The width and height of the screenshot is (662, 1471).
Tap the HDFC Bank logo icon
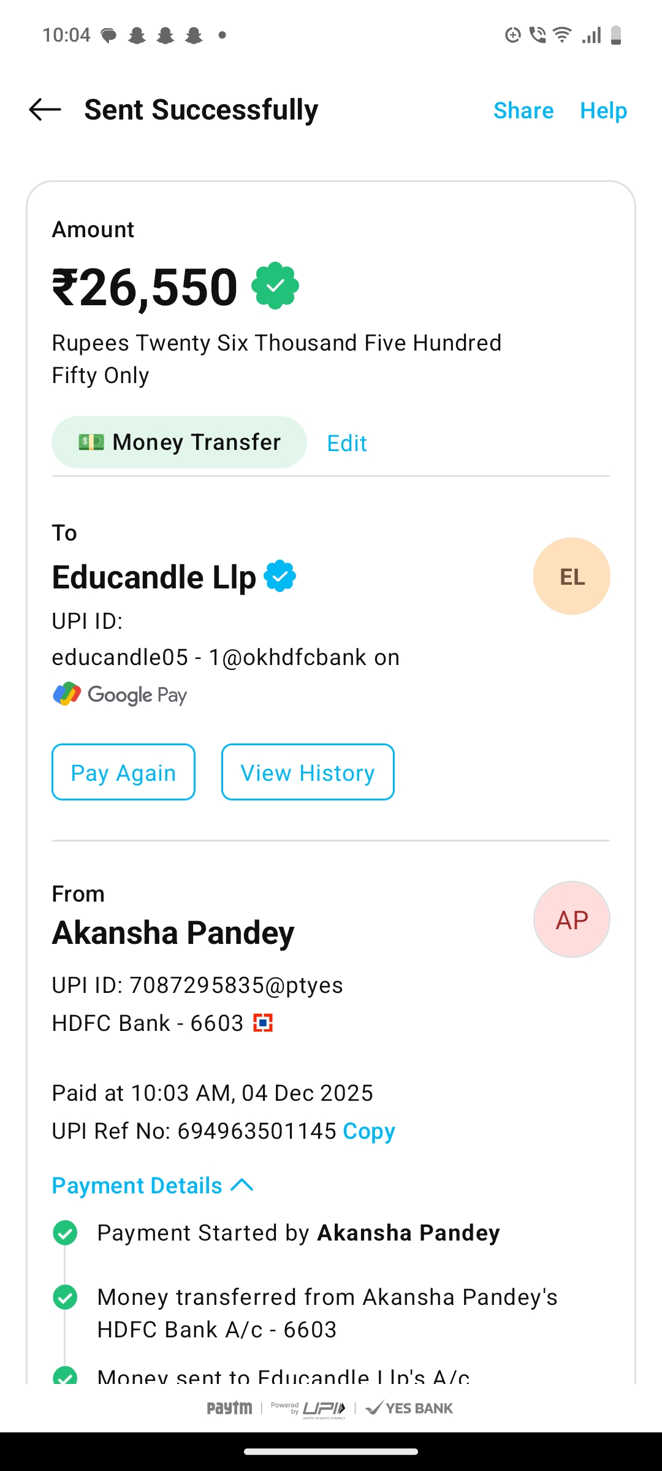coord(263,1023)
